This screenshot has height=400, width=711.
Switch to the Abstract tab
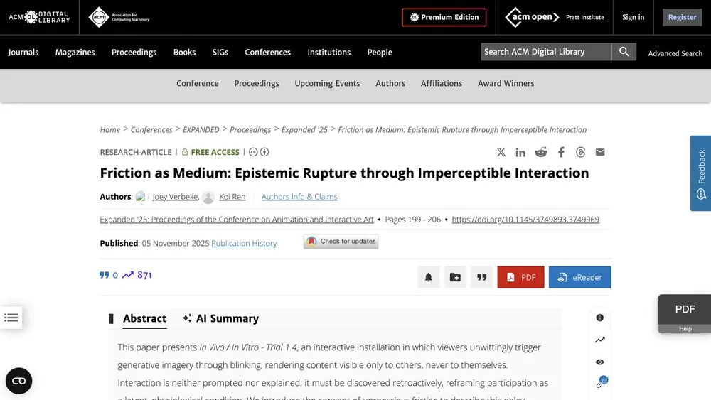144,318
